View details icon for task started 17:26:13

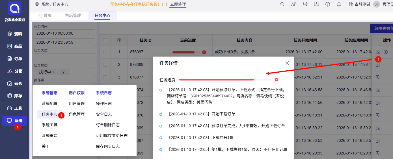pyautogui.click(x=377, y=65)
